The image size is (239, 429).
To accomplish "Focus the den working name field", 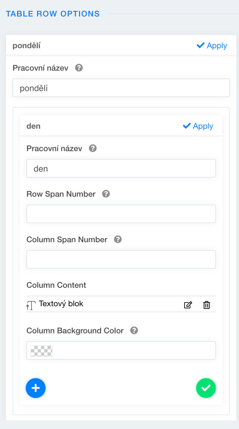I will pyautogui.click(x=121, y=169).
